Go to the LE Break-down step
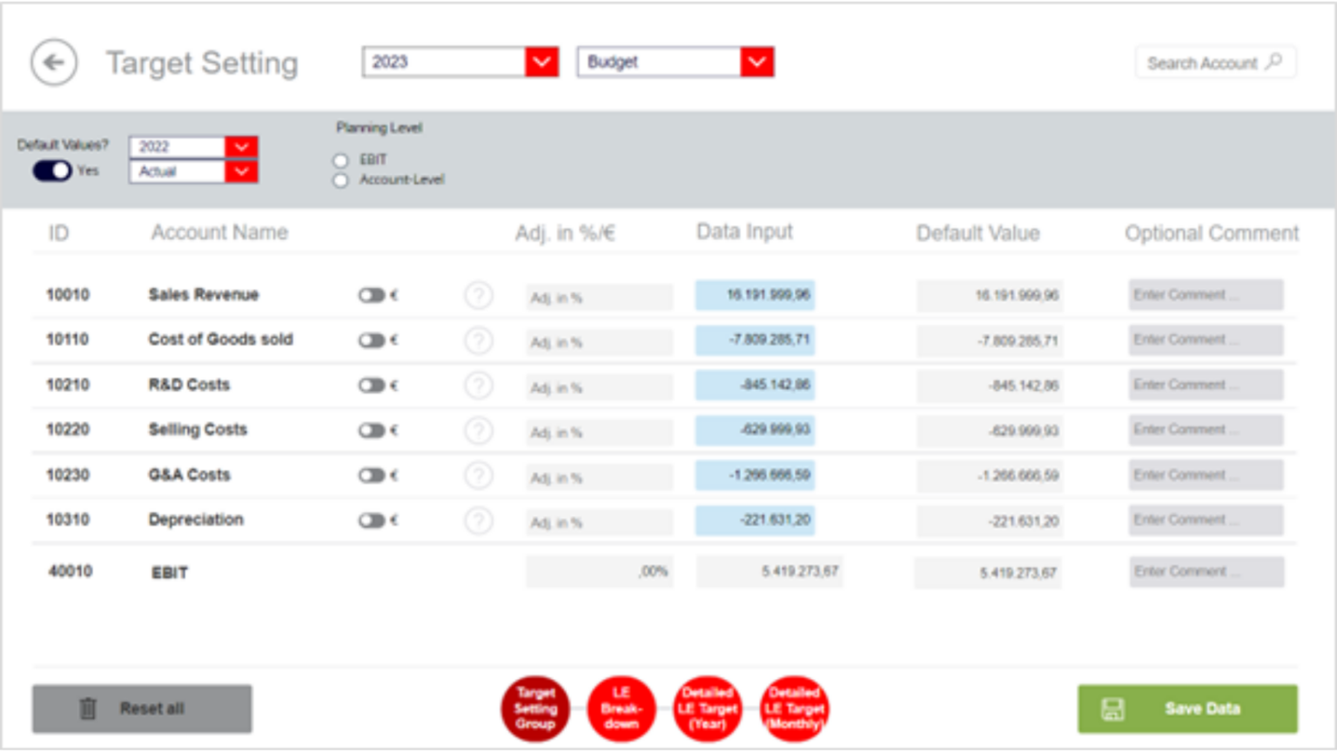The image size is (1337, 752). (x=621, y=708)
